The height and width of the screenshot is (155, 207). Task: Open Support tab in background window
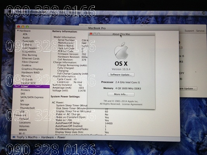coord(189,31)
